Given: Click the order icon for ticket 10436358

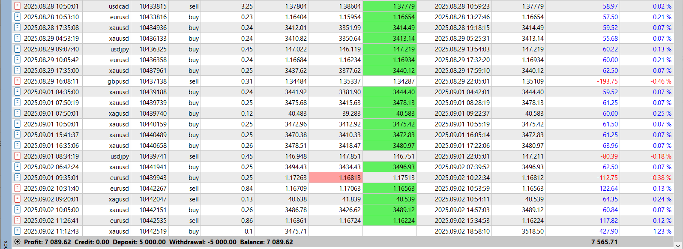Looking at the screenshot, I should (18, 60).
